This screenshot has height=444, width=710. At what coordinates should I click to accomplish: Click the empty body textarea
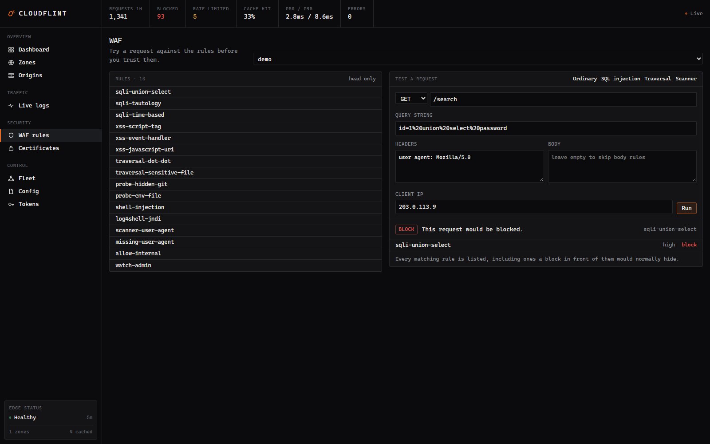[x=622, y=166]
